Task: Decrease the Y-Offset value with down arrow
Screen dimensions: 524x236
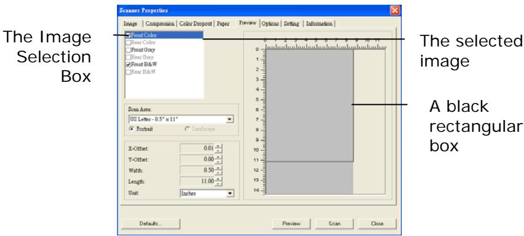Action: point(218,161)
